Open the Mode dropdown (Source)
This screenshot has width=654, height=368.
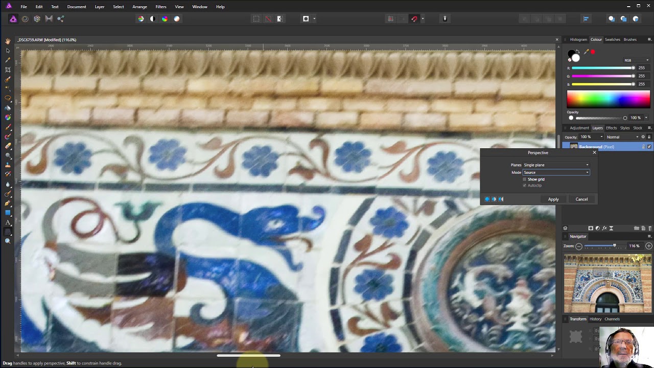click(x=556, y=172)
